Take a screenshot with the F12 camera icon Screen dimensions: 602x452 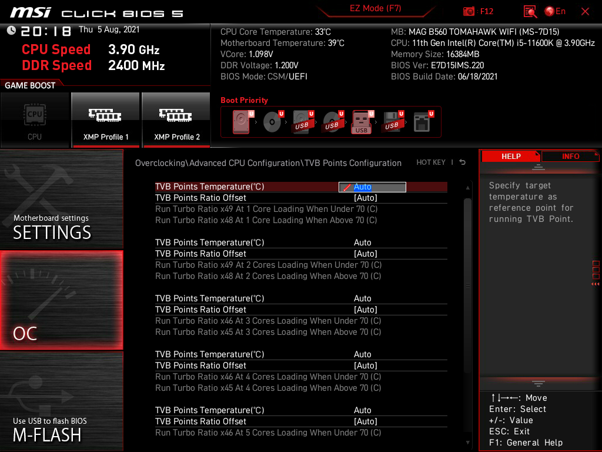coord(469,12)
